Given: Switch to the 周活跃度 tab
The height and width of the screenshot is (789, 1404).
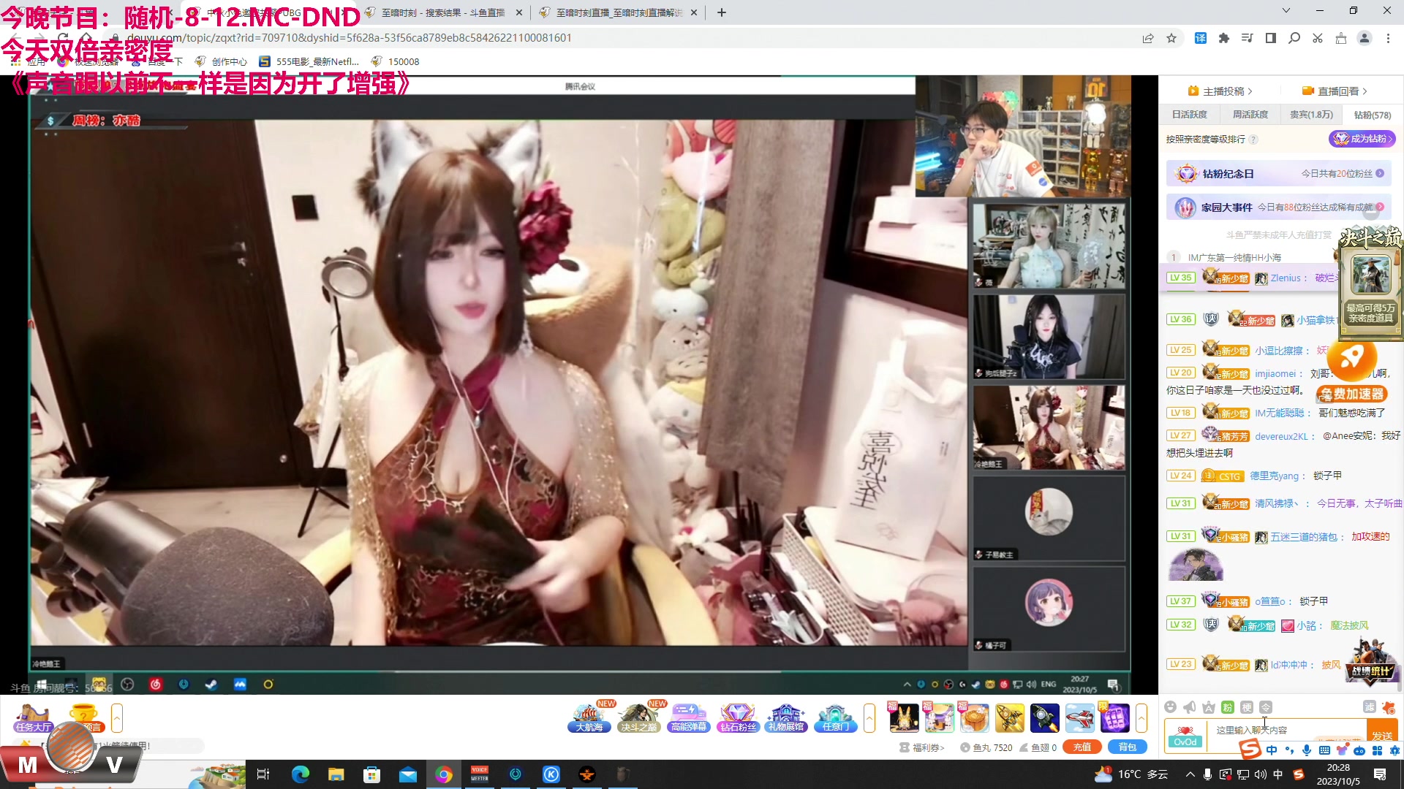Looking at the screenshot, I should point(1250,115).
